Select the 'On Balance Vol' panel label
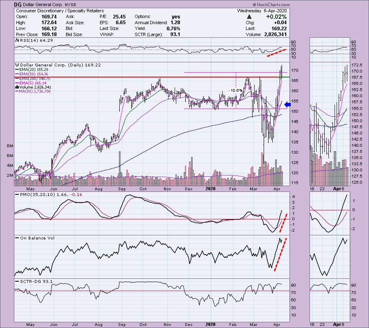This screenshot has width=369, height=328. [x=37, y=238]
